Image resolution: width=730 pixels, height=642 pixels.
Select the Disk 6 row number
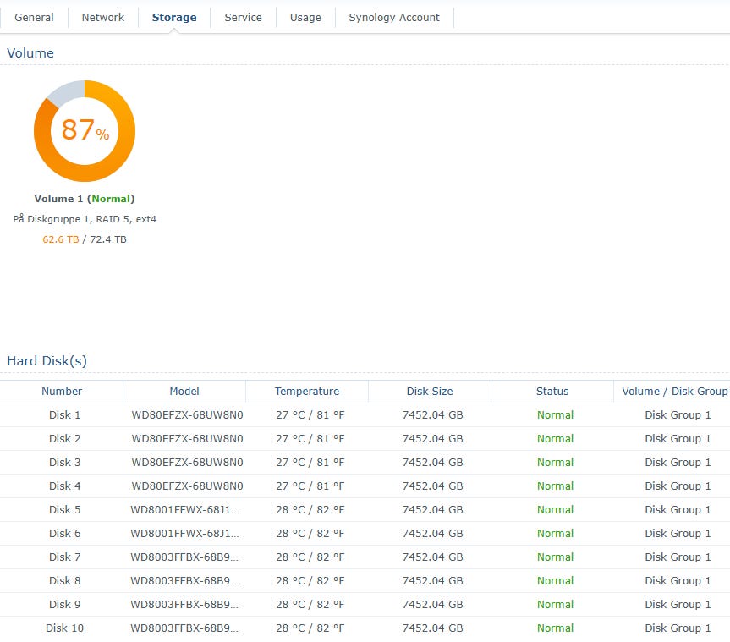coord(65,534)
